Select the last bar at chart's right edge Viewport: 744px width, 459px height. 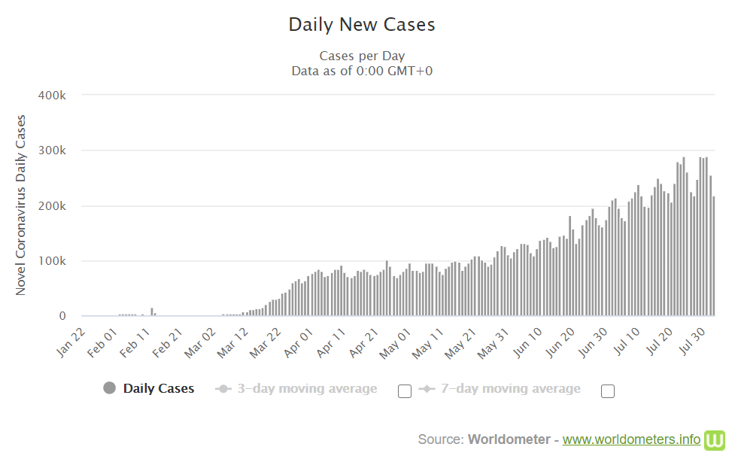click(713, 257)
